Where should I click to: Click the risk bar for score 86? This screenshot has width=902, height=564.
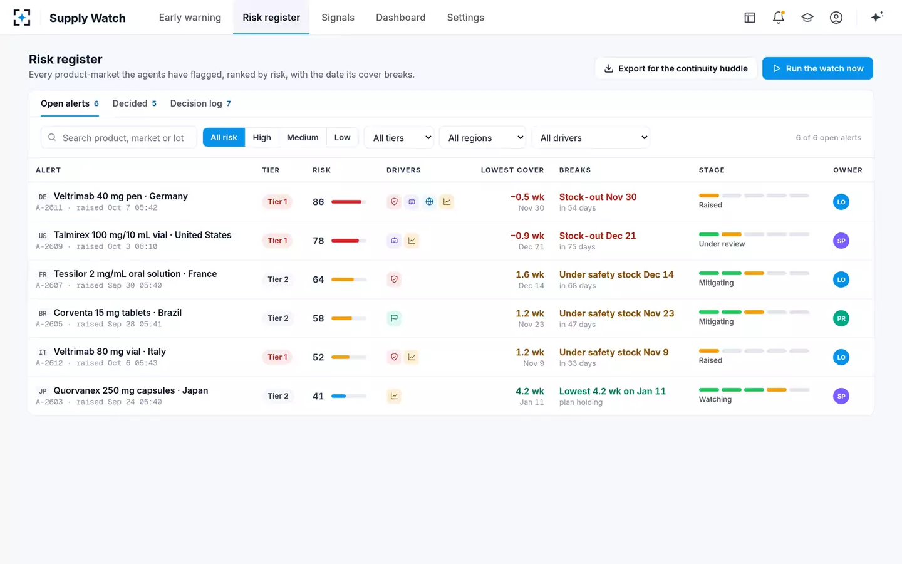[x=348, y=202]
